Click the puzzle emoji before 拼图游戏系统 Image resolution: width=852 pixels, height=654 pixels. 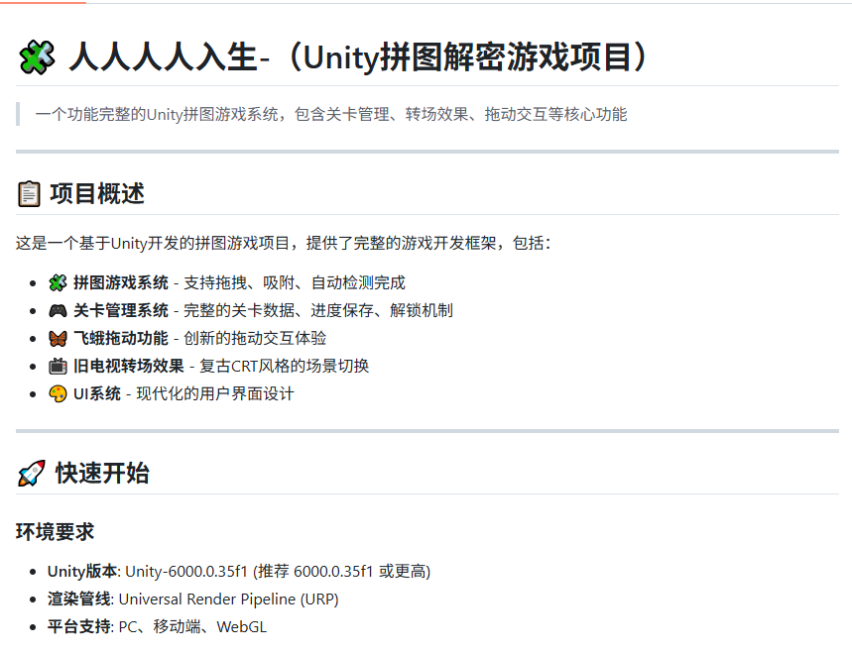point(58,282)
